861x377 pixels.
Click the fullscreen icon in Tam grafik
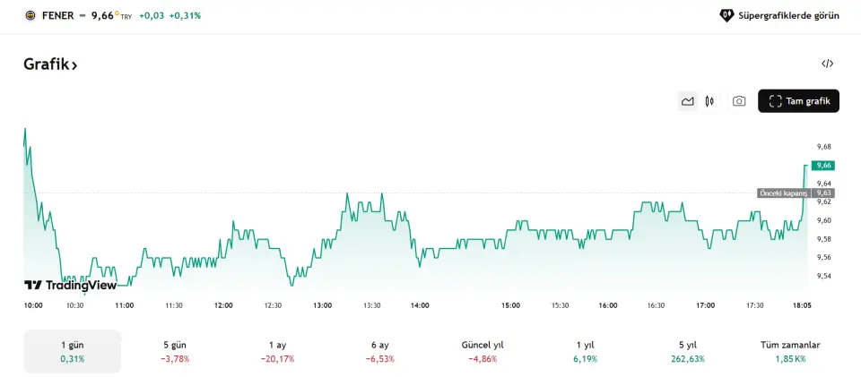point(776,101)
